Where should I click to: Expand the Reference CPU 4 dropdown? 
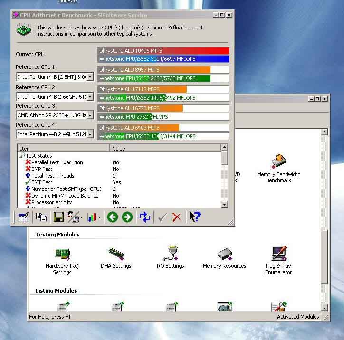(90, 134)
